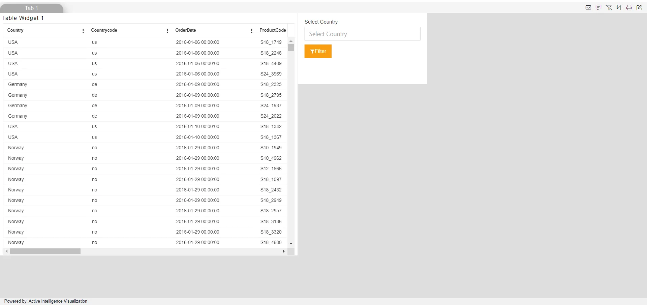
Task: Print the dashboard using printer icon
Action: [629, 7]
